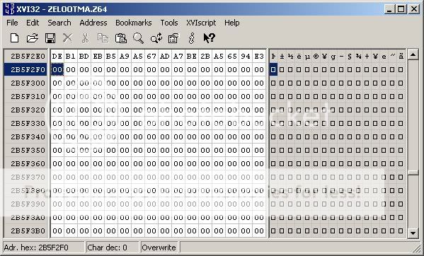Open the Edit menu
Screen dimensions: 424x256
tap(33, 23)
